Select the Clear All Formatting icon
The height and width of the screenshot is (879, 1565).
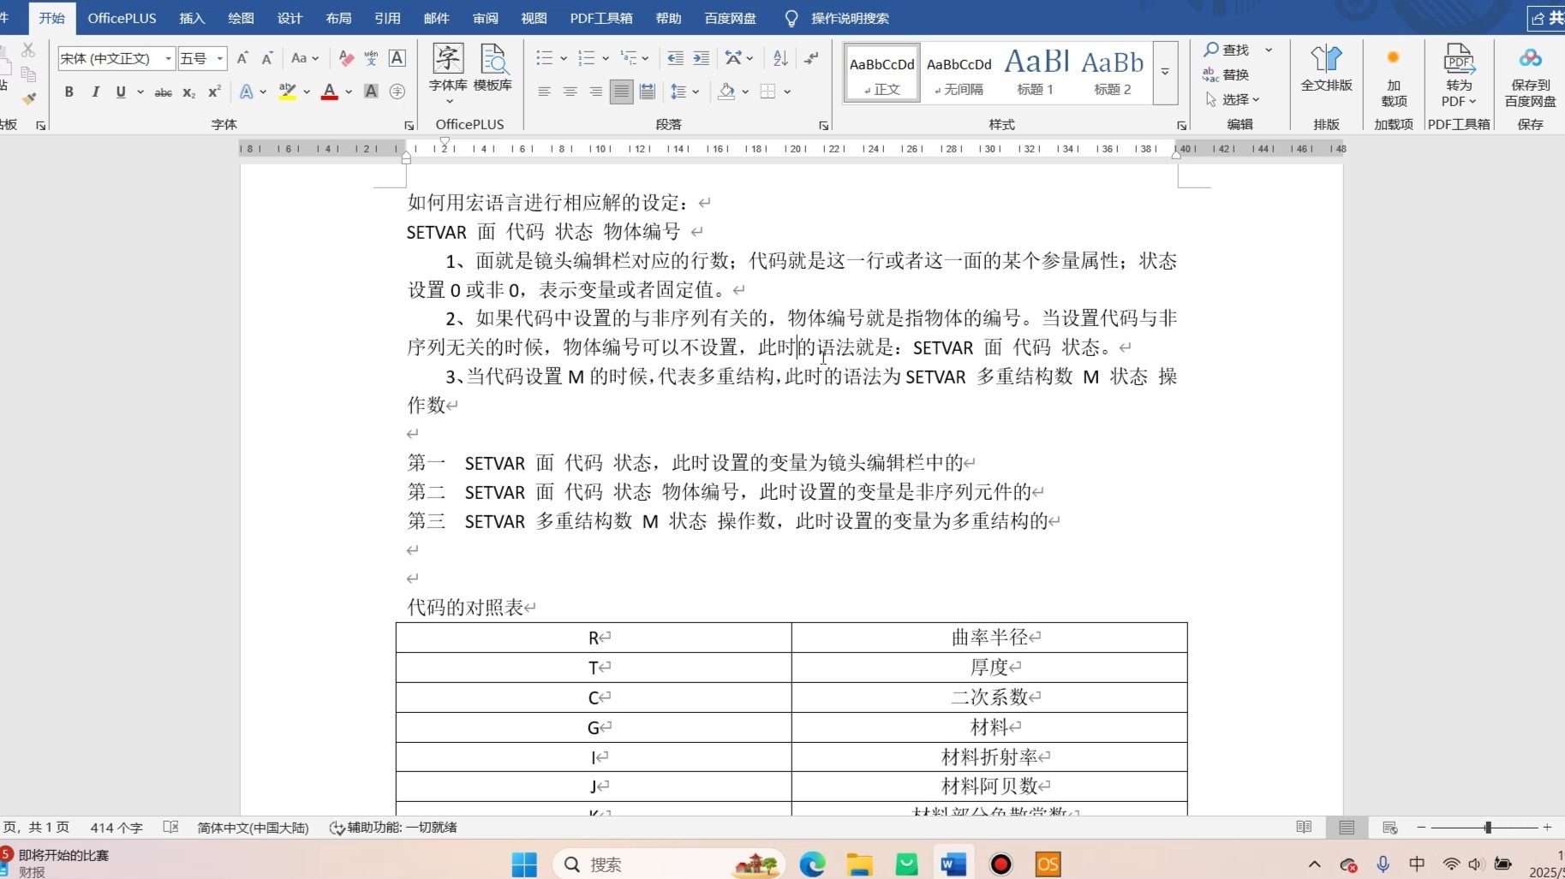(x=345, y=58)
